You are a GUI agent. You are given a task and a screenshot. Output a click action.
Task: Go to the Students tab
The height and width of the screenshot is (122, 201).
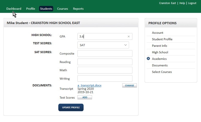point(46,9)
